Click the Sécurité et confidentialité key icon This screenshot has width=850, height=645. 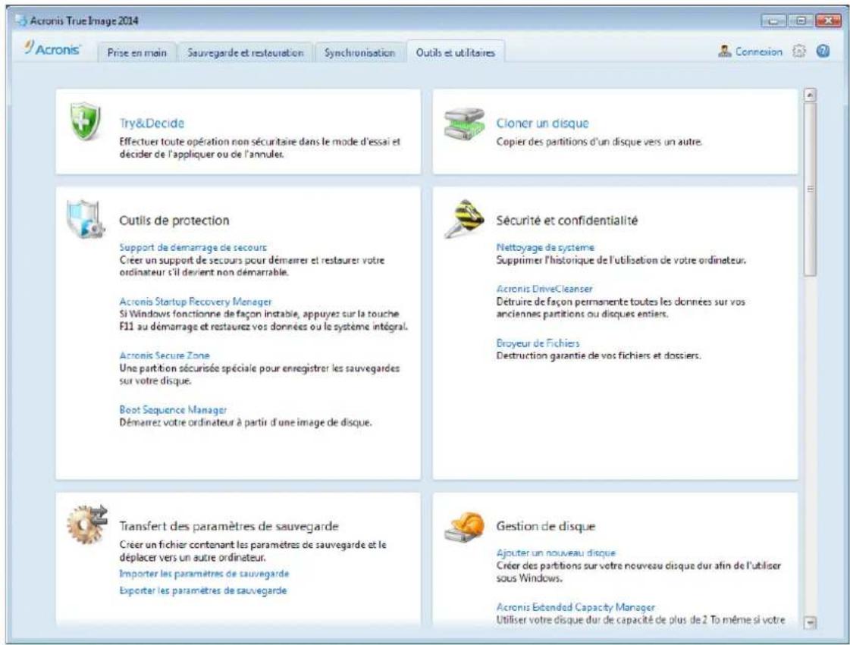pos(463,219)
